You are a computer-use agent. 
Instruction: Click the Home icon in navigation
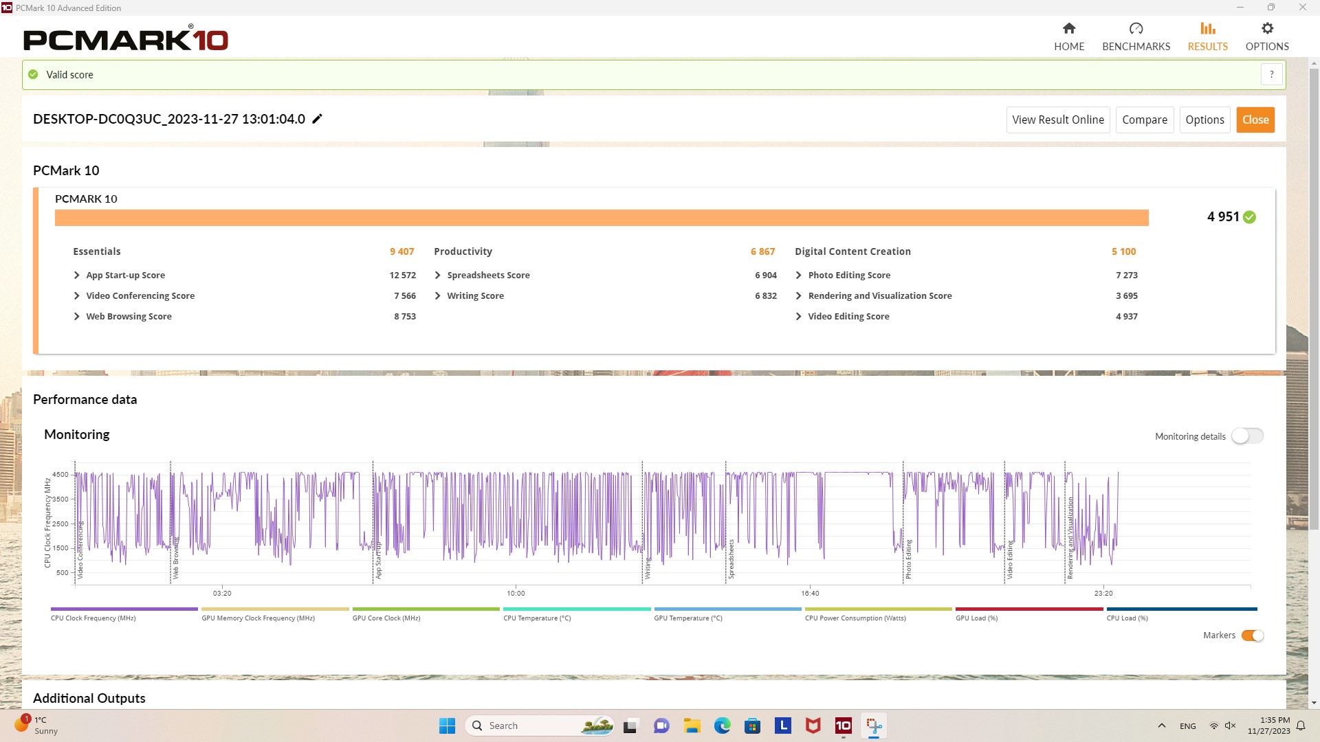point(1068,29)
